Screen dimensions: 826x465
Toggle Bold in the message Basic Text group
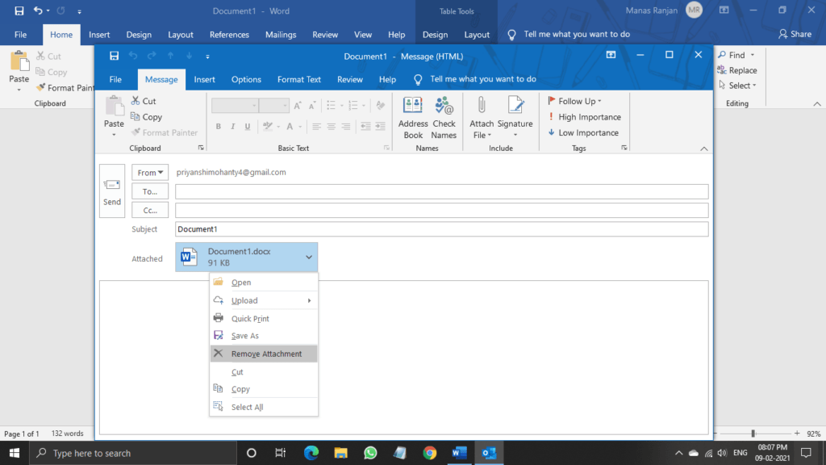(x=218, y=127)
